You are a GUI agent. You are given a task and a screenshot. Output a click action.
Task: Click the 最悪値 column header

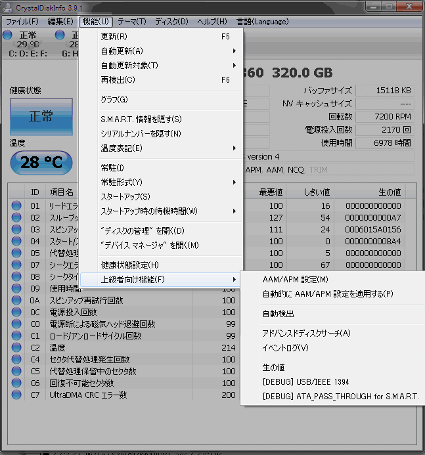pos(265,192)
